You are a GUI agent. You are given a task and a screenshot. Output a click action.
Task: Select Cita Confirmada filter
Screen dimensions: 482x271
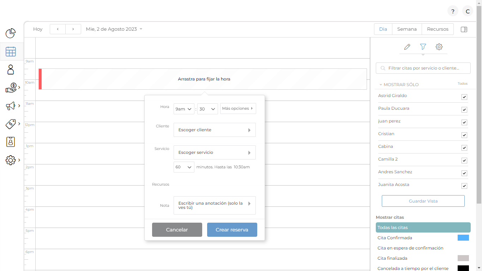pos(423,238)
